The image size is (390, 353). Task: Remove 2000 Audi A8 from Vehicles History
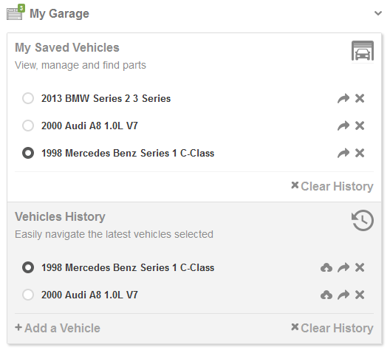[x=360, y=295]
